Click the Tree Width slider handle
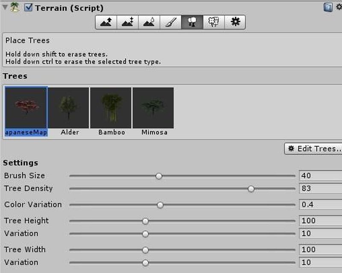 145,250
